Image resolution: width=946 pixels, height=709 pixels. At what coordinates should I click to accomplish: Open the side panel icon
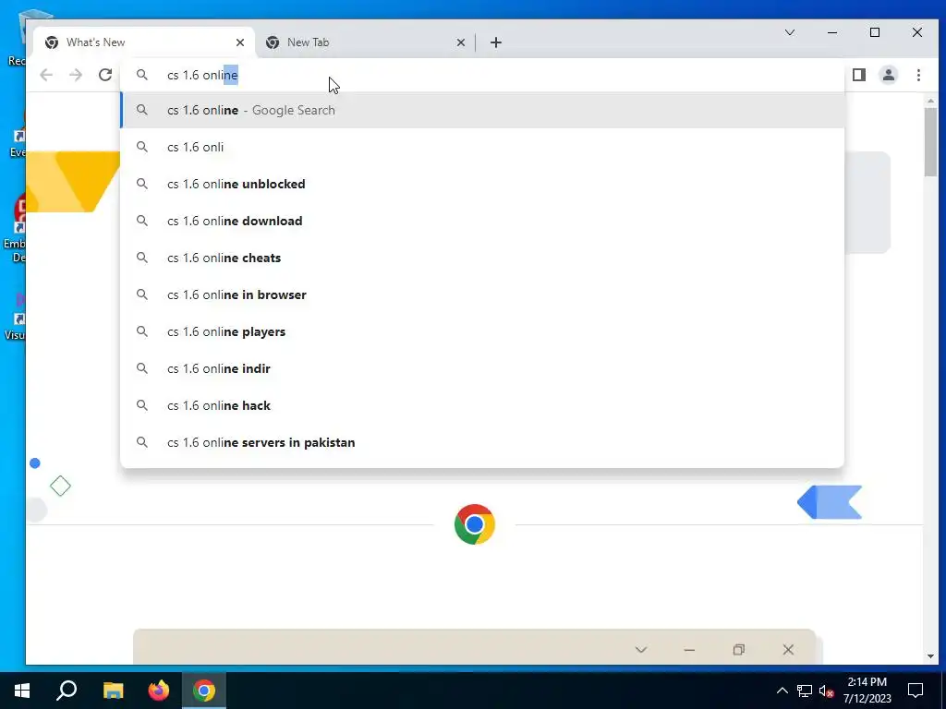[x=859, y=75]
